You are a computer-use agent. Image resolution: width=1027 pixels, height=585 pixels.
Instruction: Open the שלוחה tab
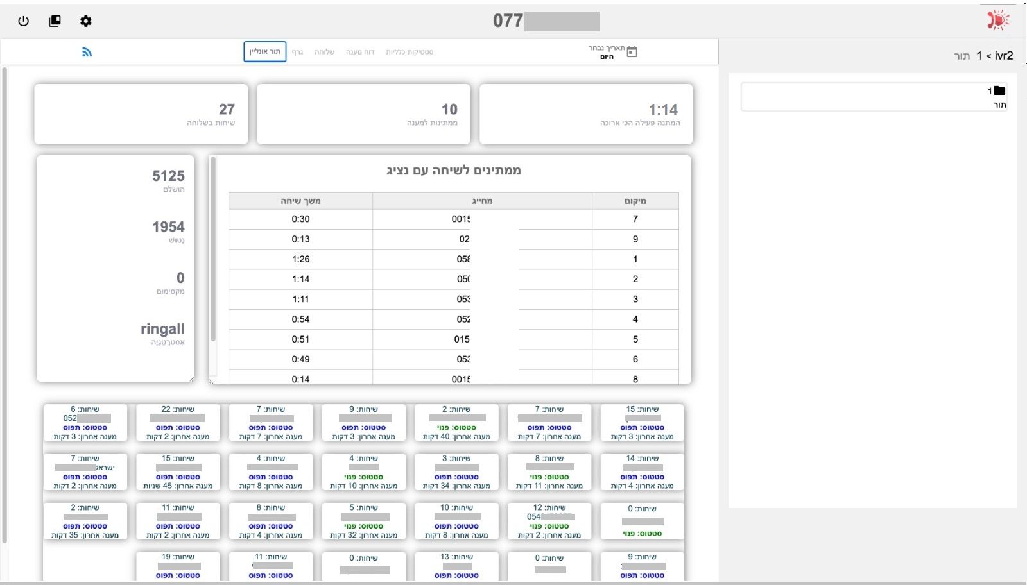[x=324, y=52]
